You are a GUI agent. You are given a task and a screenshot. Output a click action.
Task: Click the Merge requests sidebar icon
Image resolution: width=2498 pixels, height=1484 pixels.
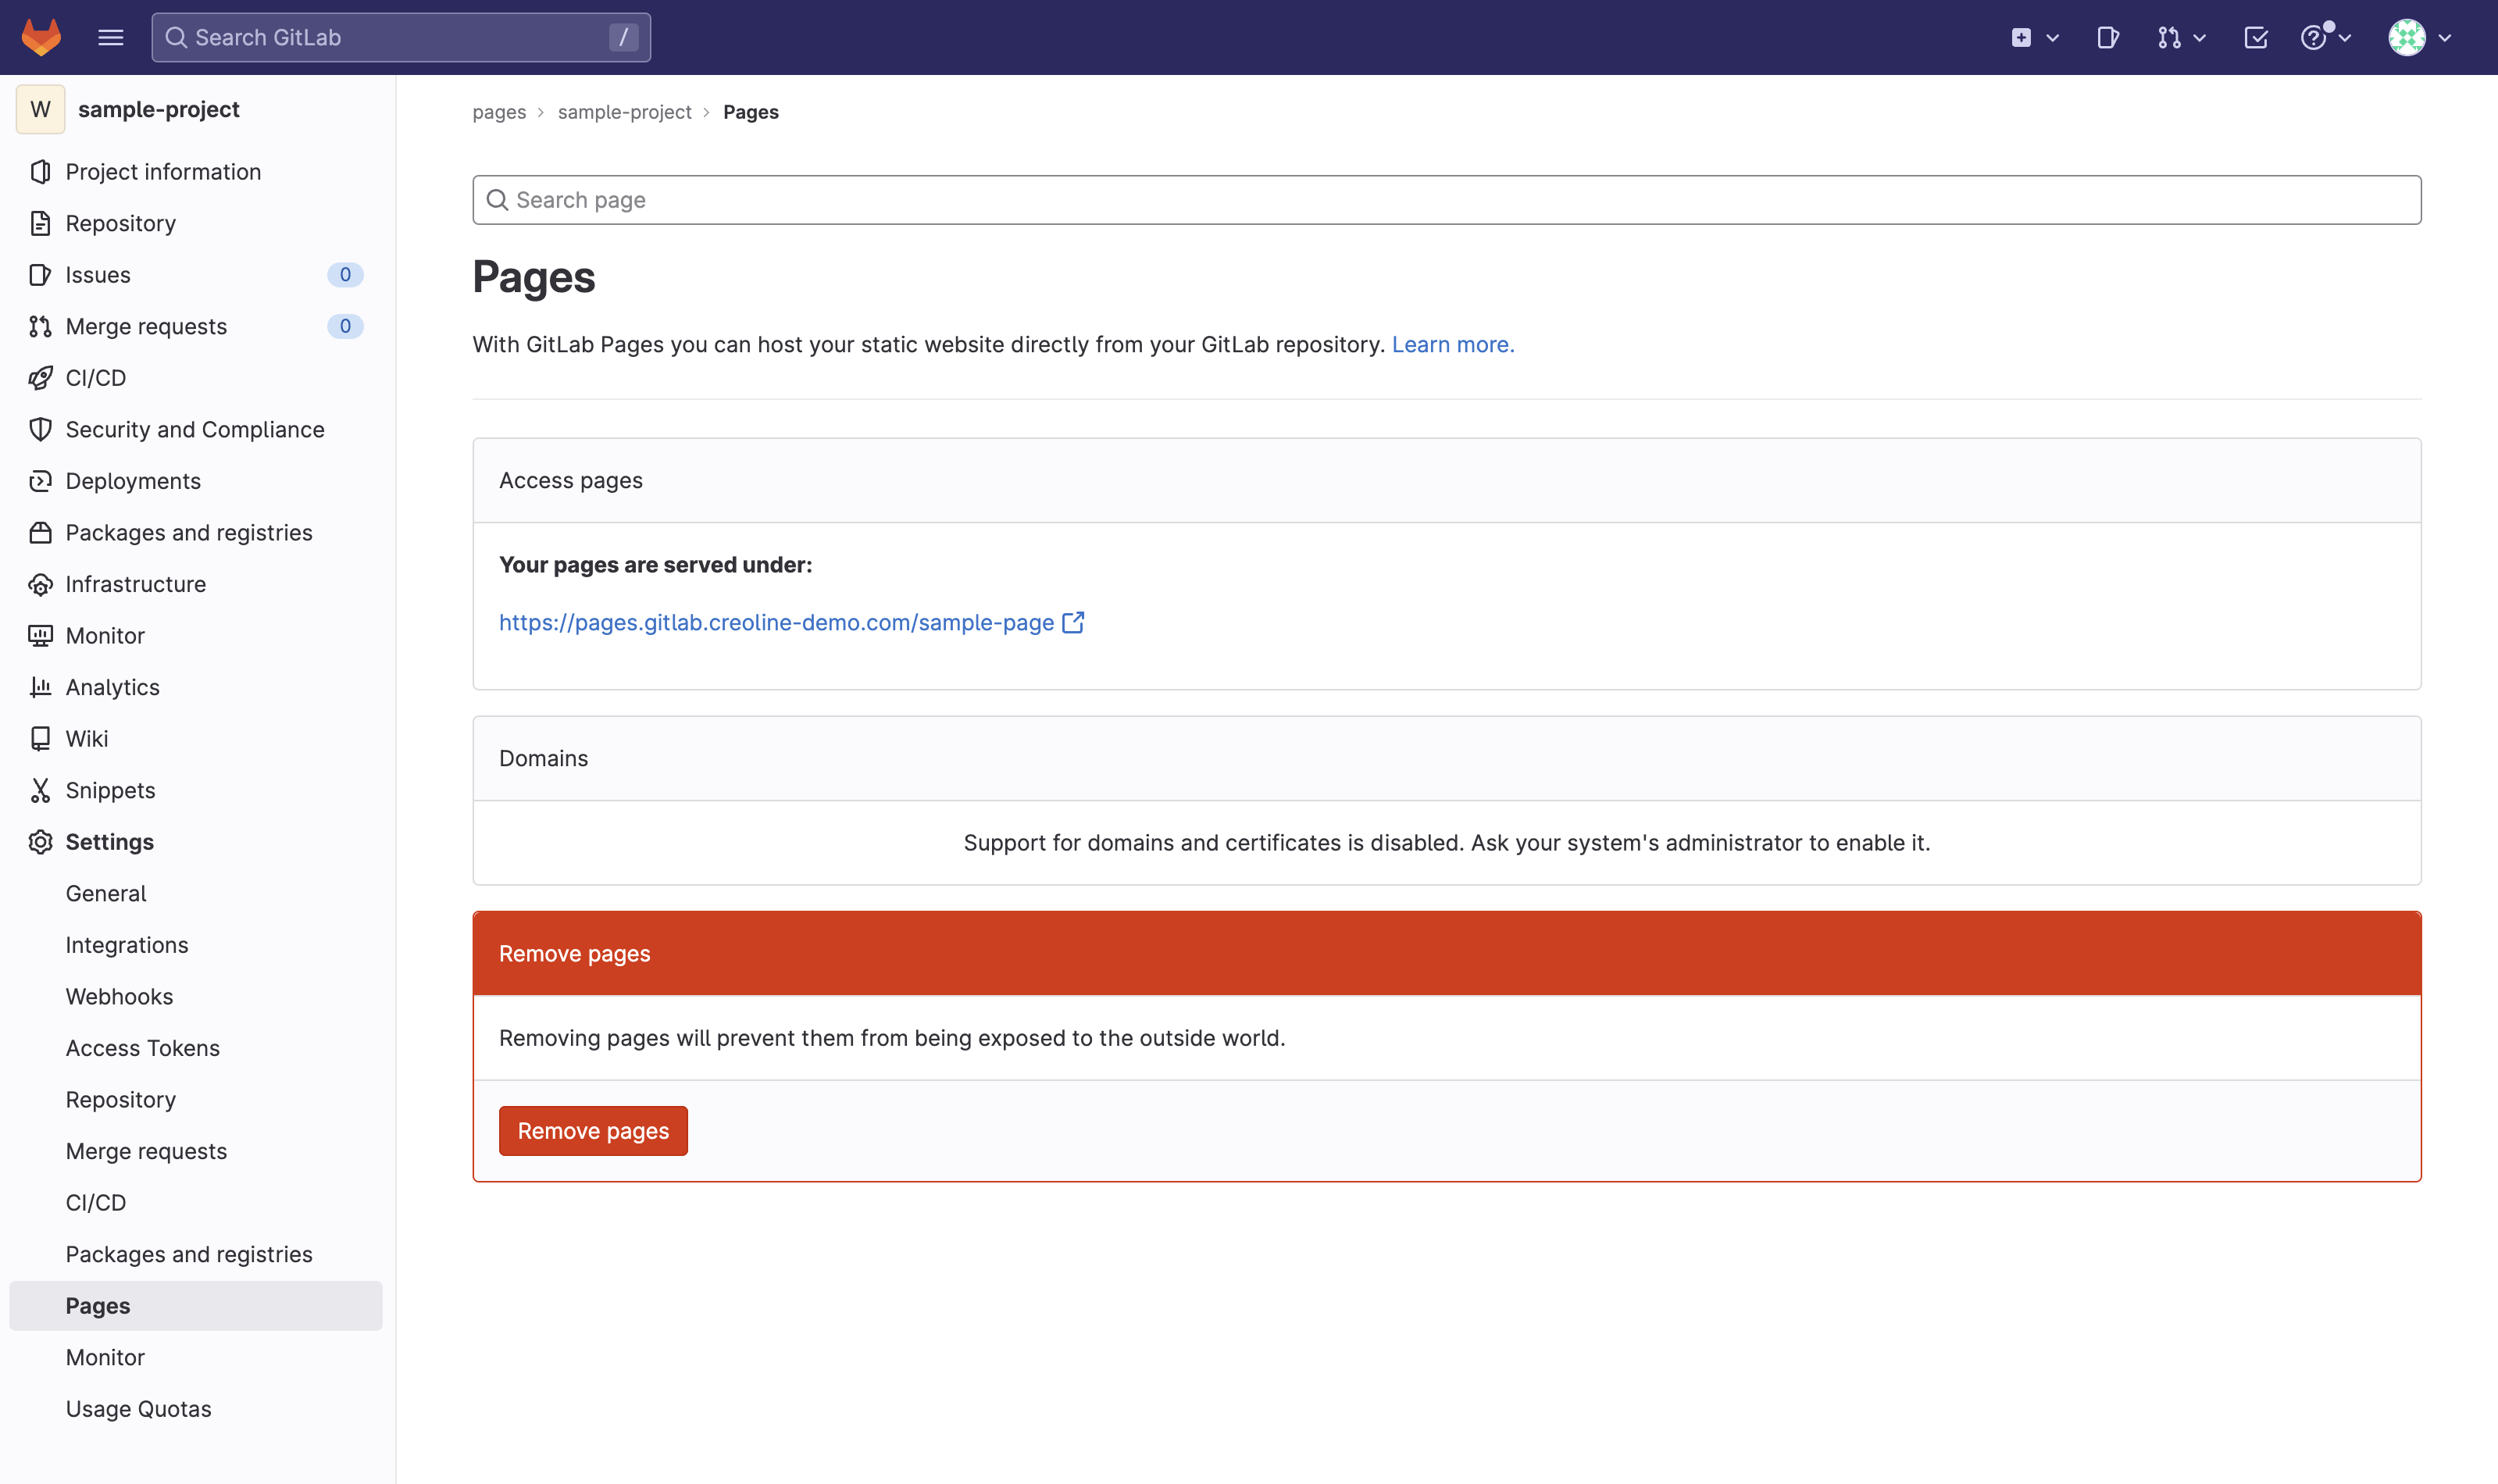40,326
